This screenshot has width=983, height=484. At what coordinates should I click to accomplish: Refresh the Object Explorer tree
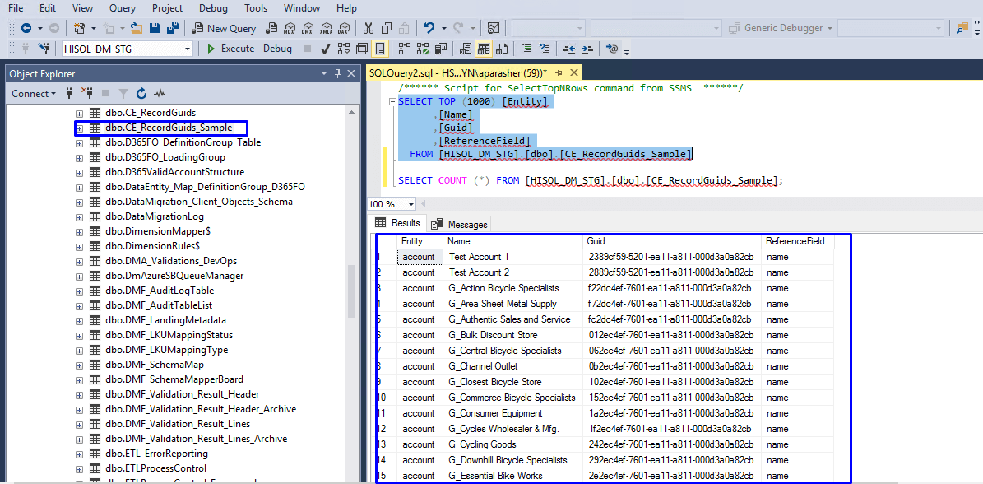141,94
